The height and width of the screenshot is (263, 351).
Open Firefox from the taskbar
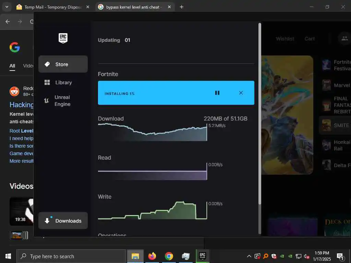(x=152, y=256)
